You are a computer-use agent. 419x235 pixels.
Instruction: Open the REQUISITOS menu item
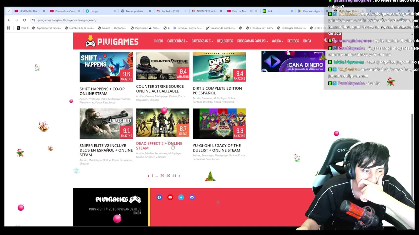[x=225, y=41]
